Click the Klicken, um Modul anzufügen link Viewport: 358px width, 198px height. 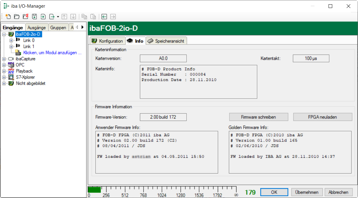(52, 52)
